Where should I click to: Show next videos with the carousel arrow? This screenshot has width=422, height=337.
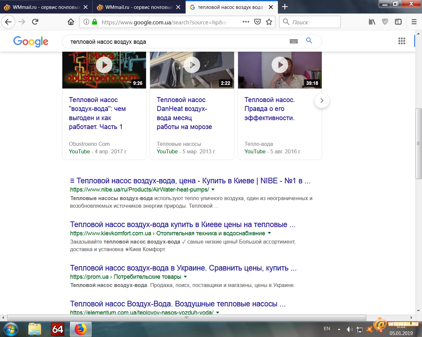click(x=322, y=100)
